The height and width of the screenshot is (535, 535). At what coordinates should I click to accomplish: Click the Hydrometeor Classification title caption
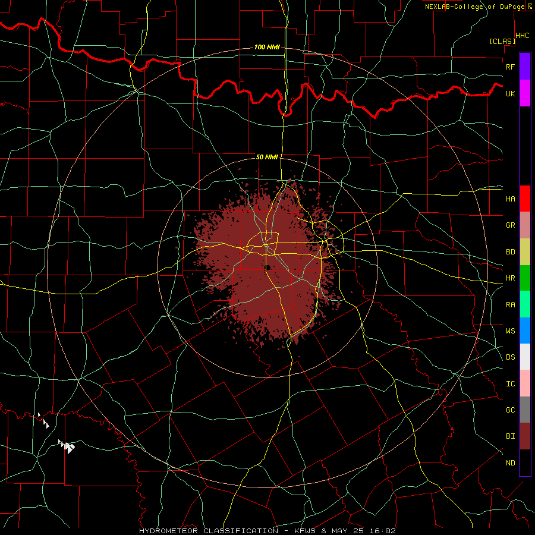267,531
